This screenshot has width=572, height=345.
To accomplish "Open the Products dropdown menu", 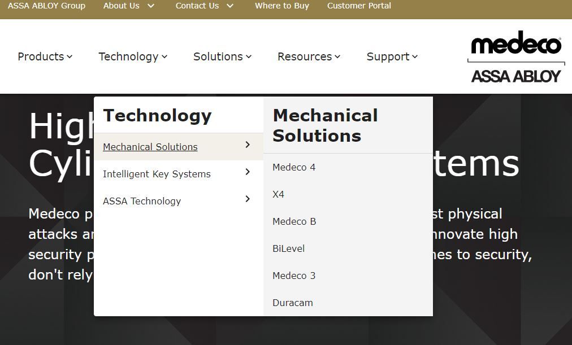I will (45, 56).
